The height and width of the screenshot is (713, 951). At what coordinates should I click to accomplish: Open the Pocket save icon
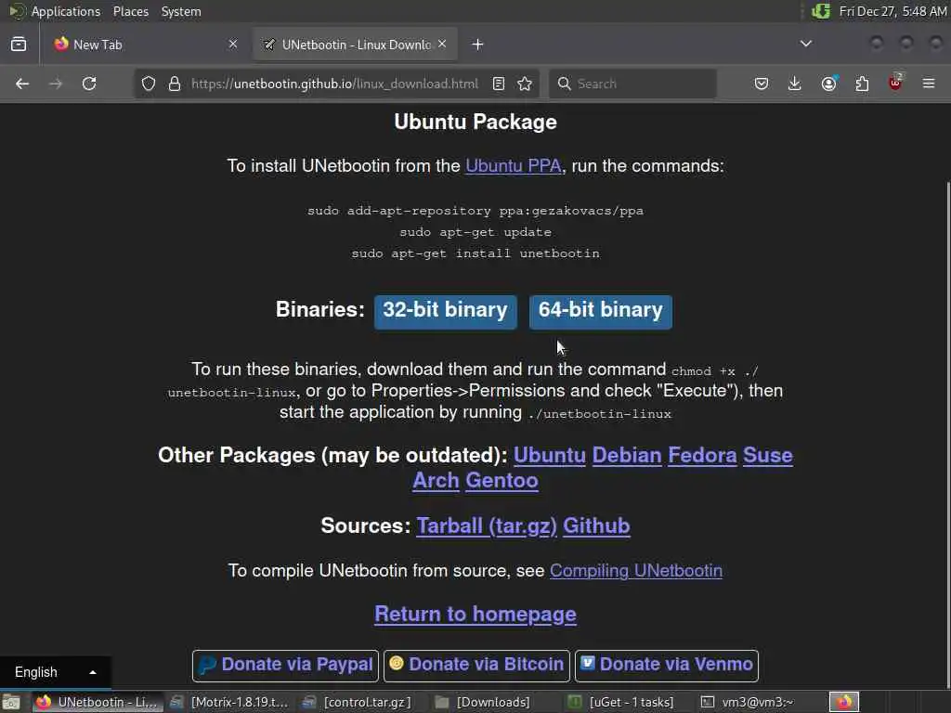(x=762, y=84)
